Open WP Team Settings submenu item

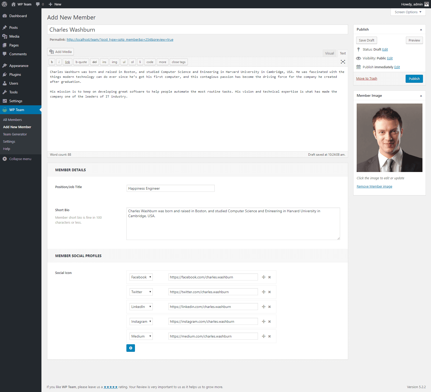click(9, 141)
